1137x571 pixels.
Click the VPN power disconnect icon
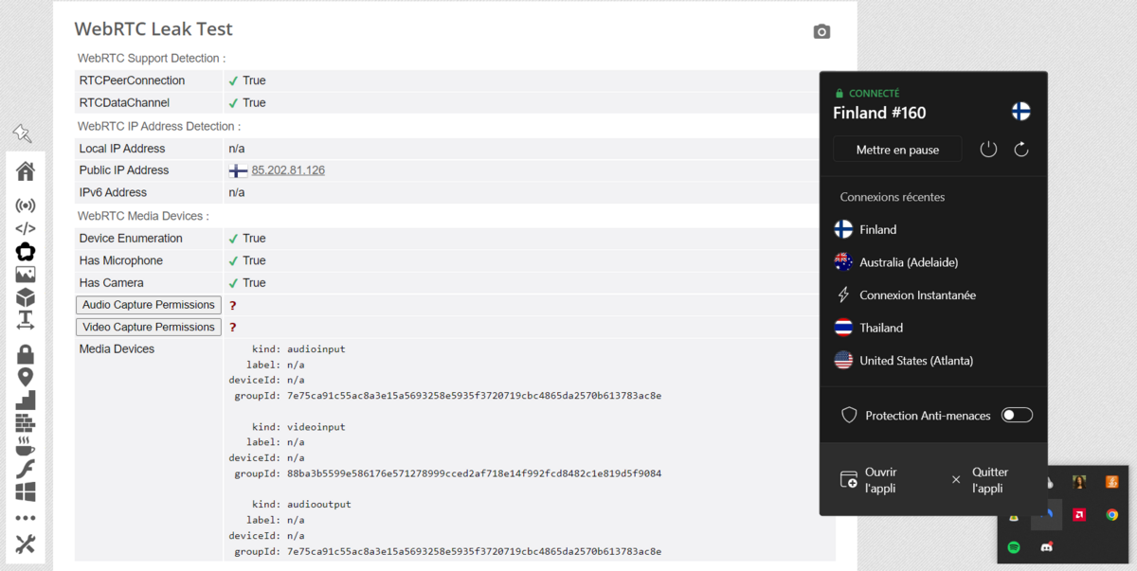[988, 149]
